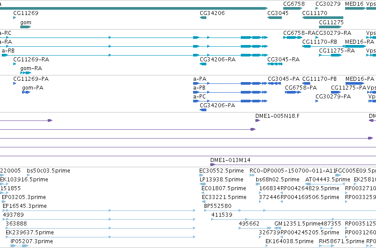
Task: Select the 166834 EST feature
Action: pos(260,193)
